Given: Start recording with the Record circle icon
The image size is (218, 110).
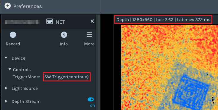Looking at the screenshot, I should point(13,35).
